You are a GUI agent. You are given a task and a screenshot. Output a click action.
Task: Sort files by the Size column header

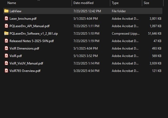146,3
